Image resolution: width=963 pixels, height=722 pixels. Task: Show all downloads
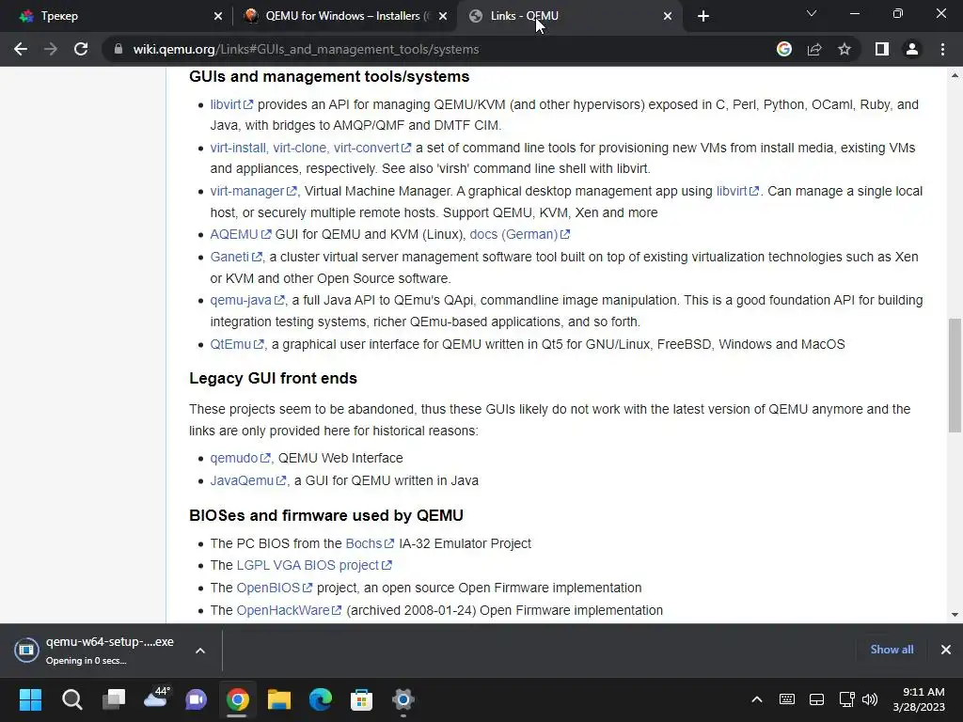(x=892, y=650)
